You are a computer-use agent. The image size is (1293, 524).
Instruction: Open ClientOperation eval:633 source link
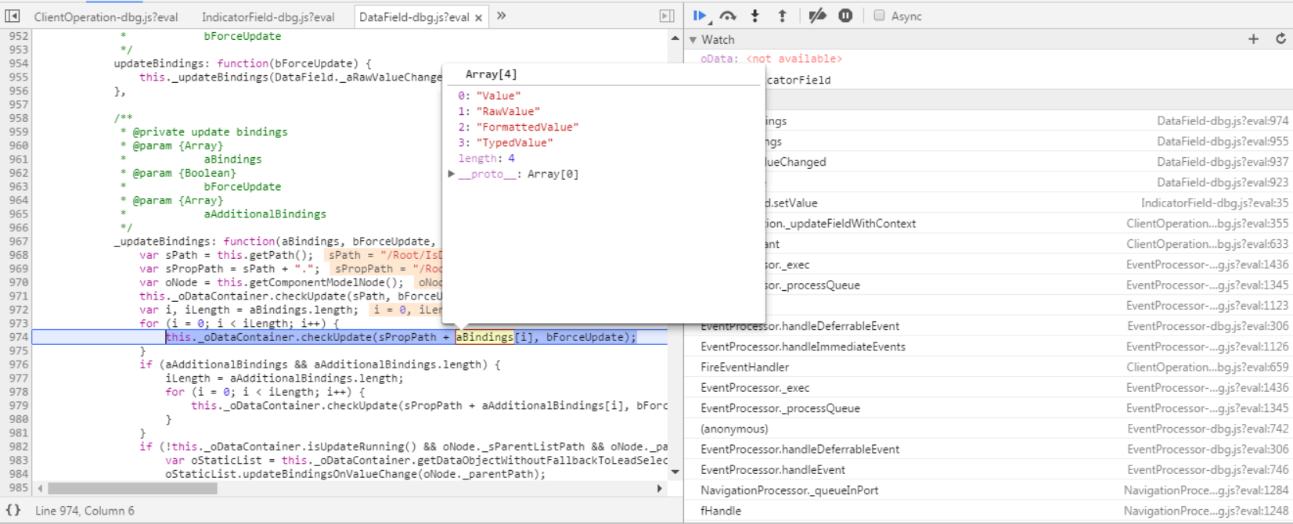pos(1207,244)
